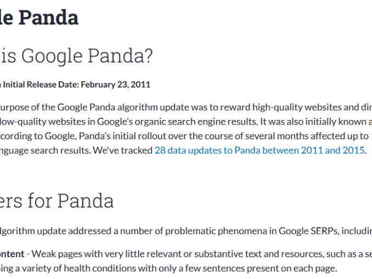The width and height of the screenshot is (372, 279).
Task: Click the line about low-quality websites in Google's
Action: coord(186,122)
